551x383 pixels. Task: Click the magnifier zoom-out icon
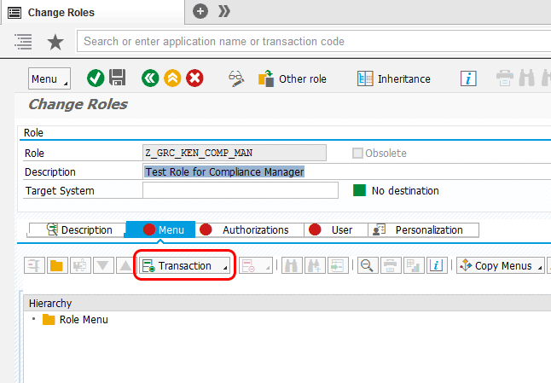(368, 265)
